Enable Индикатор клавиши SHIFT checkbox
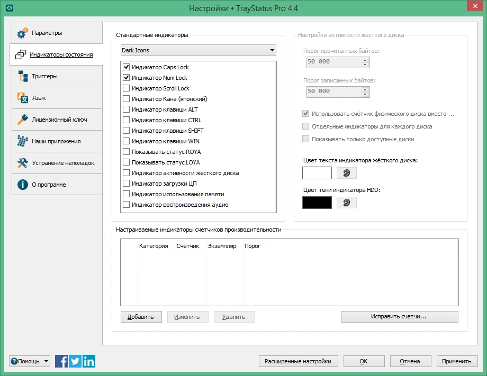This screenshot has height=376, width=487. (126, 130)
